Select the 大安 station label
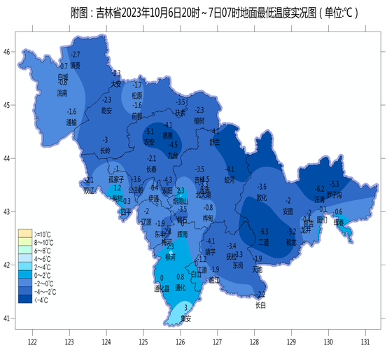This screenshot has width=387, height=350. 115,84
